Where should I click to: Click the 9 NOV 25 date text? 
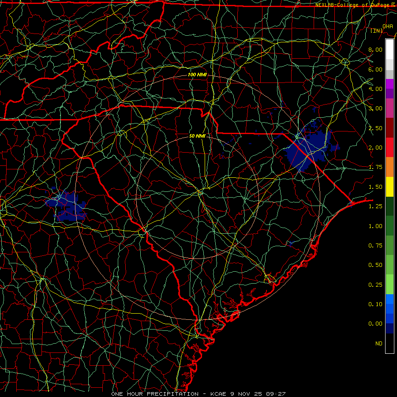point(247,394)
